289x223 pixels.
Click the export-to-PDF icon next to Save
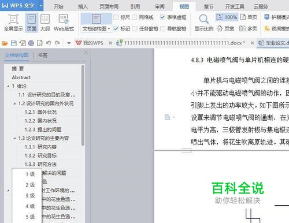(23, 43)
